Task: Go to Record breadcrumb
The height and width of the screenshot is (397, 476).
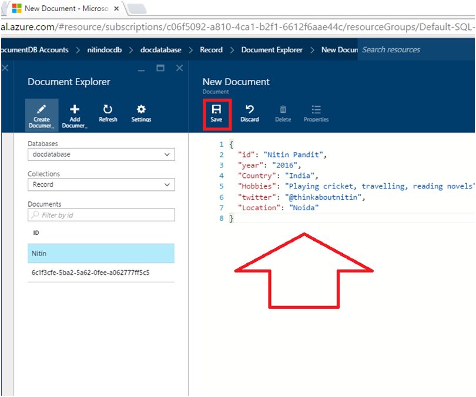Action: click(x=211, y=50)
